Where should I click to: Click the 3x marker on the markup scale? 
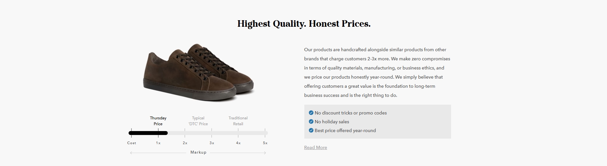coord(212,143)
